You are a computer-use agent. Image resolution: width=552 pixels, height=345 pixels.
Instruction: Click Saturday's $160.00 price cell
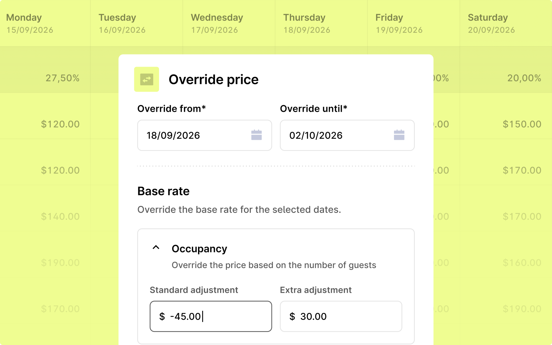522,263
